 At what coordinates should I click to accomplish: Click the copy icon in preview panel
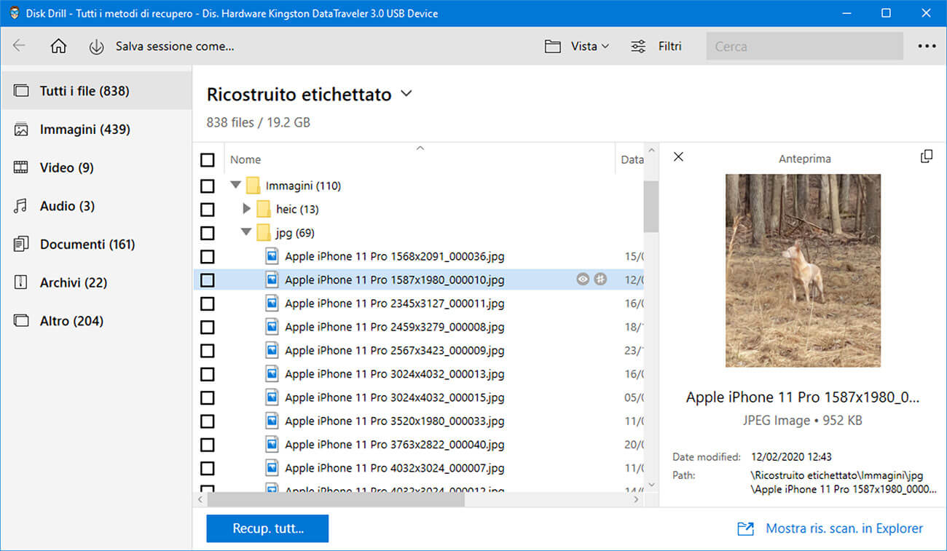927,156
